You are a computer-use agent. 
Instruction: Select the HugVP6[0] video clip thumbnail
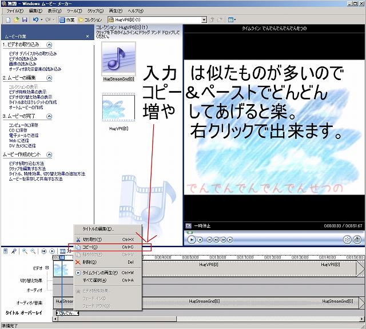[118, 108]
